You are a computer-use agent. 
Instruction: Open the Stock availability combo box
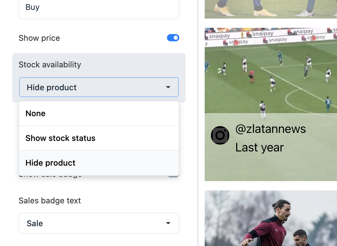(99, 87)
